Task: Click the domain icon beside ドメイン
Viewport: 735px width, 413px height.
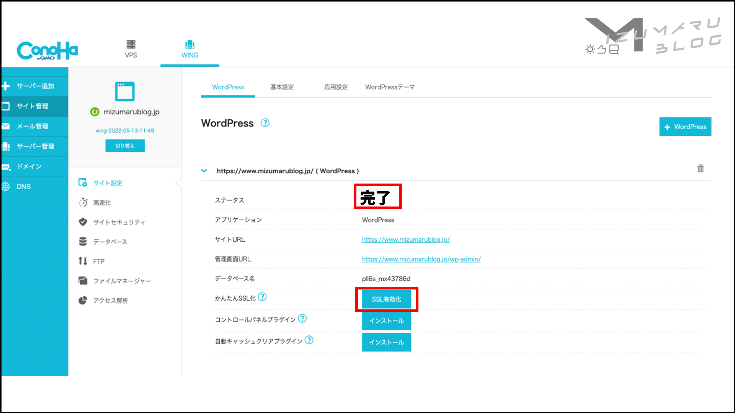Action: [x=6, y=167]
